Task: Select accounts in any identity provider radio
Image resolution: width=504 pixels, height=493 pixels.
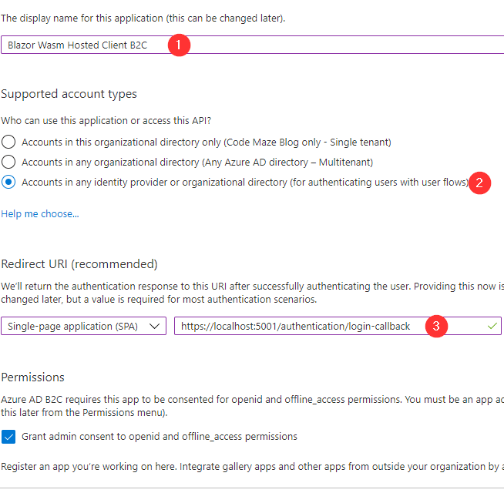Action: 8,183
